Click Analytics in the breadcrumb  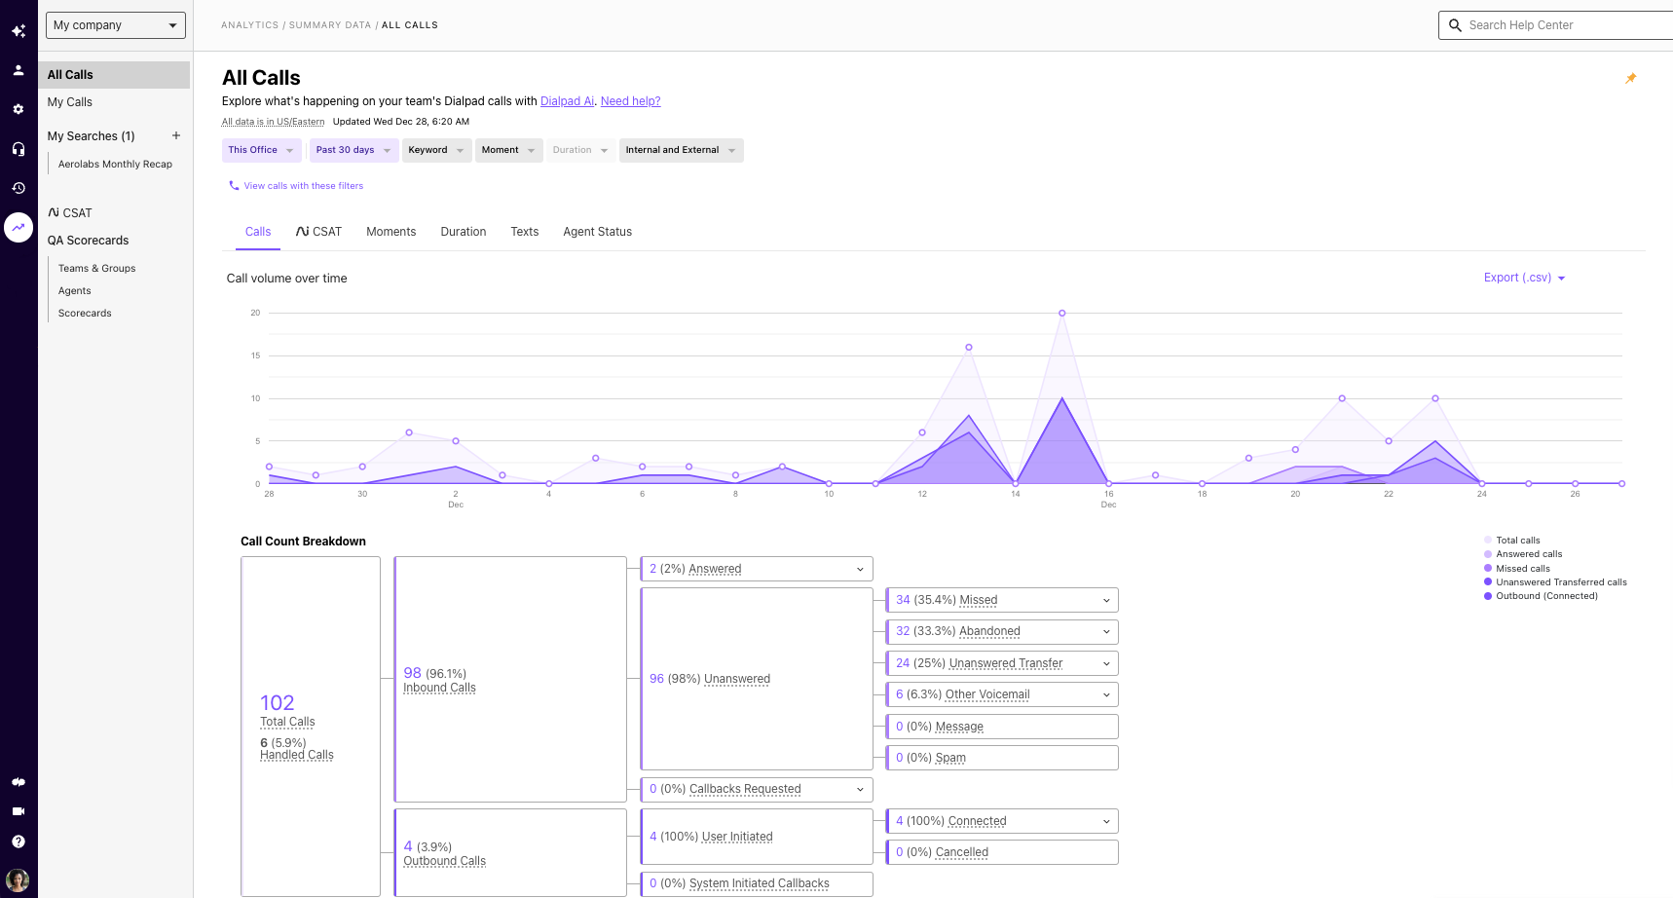coord(250,25)
